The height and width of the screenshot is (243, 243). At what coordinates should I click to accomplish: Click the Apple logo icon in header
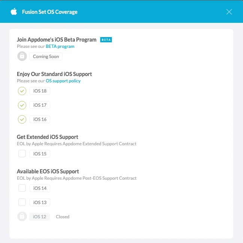(x=14, y=12)
